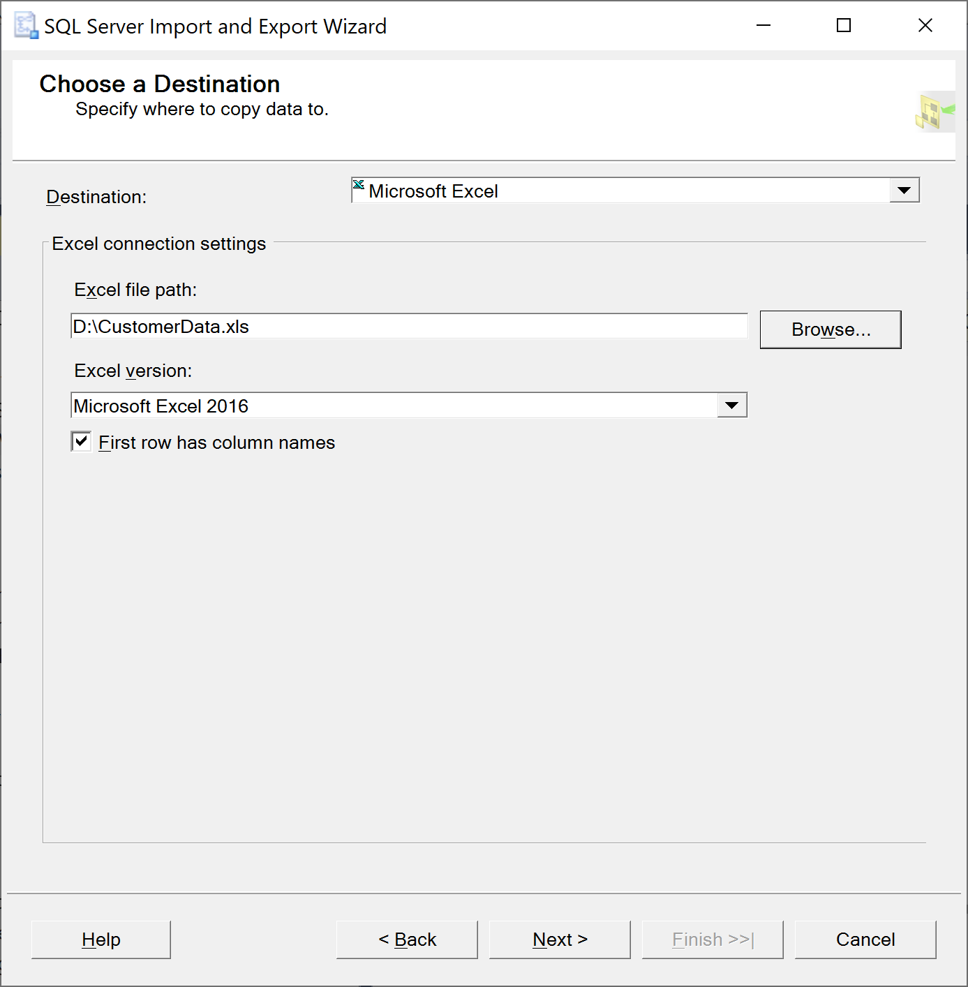This screenshot has height=987, width=968.
Task: Open the Help button
Action: pyautogui.click(x=101, y=940)
